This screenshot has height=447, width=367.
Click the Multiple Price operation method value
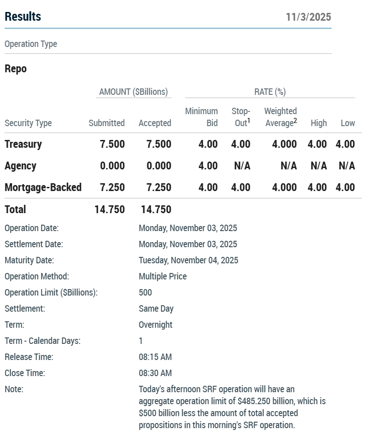point(163,276)
